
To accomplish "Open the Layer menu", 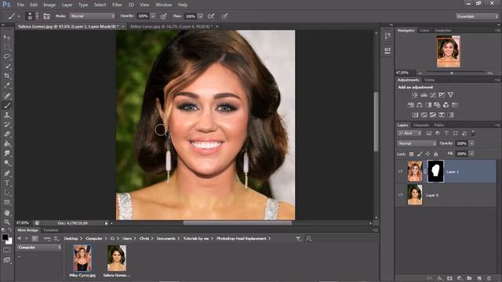I will 67,5.
